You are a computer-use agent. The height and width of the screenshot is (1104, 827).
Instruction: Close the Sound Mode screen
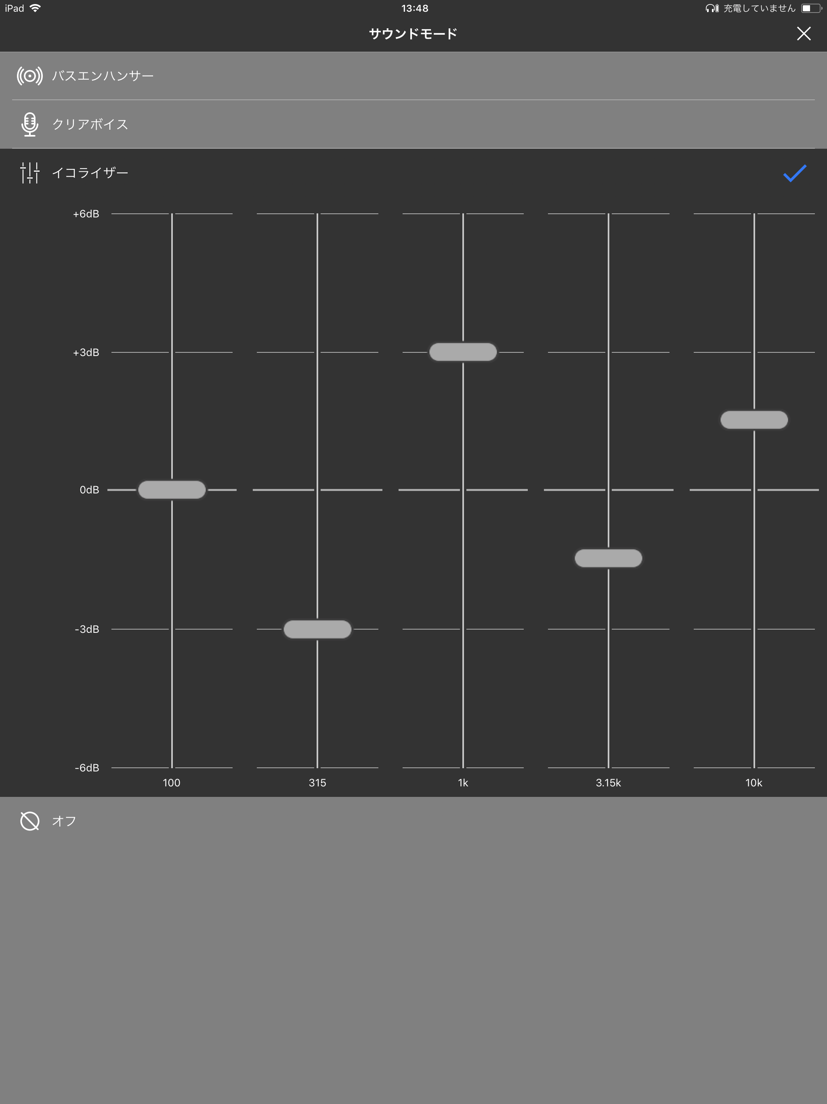point(803,34)
